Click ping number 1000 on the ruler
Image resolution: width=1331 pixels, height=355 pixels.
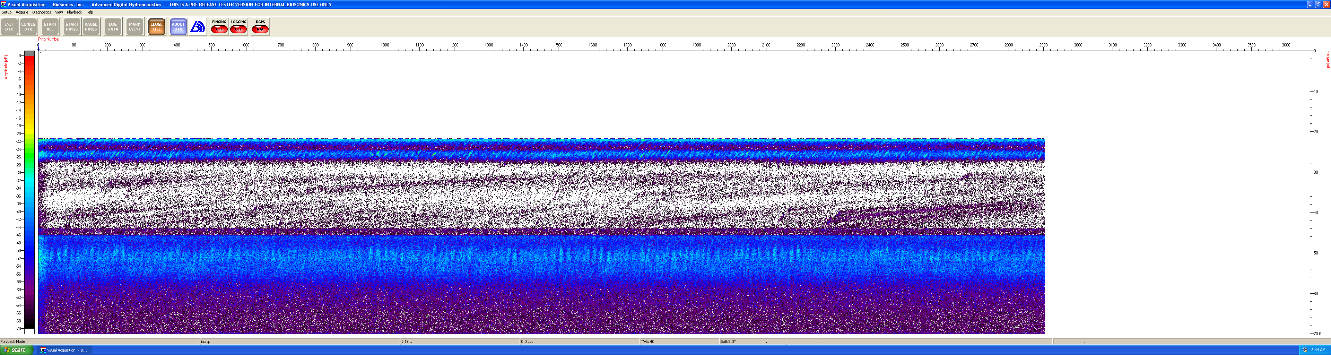[385, 45]
